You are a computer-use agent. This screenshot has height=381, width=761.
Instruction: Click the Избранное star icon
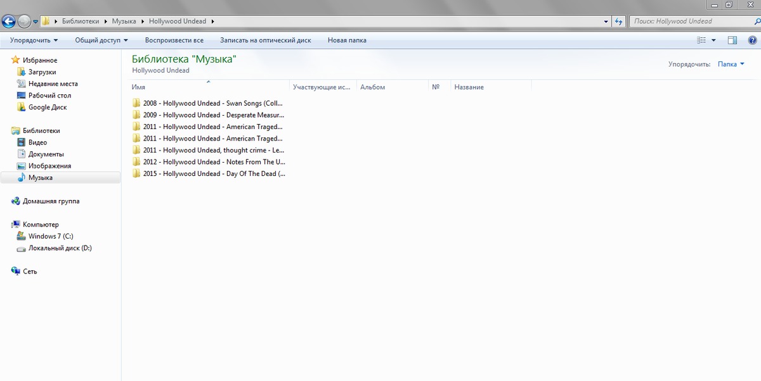[x=16, y=60]
